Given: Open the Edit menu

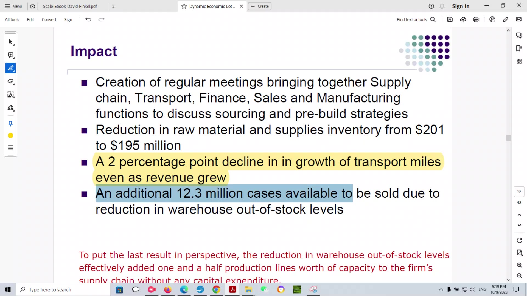Looking at the screenshot, I should point(30,19).
